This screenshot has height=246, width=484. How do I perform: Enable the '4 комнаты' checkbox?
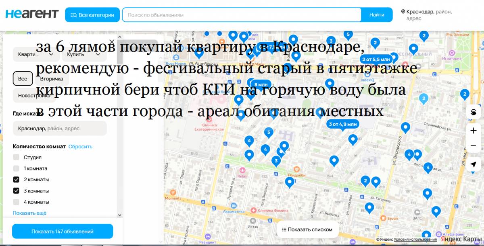(16, 201)
